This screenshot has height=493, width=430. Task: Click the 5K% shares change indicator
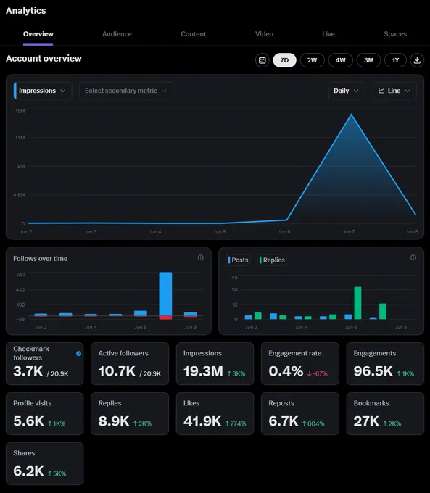pyautogui.click(x=57, y=474)
